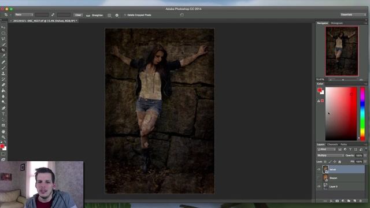Enable Delete Cropped Pixels checkbox
The image size is (370, 208).
[x=125, y=15]
